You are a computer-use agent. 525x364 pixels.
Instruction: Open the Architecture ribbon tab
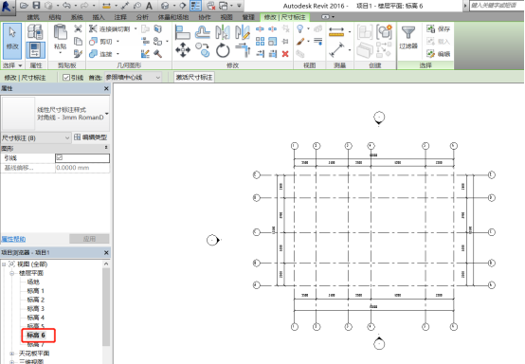click(33, 17)
